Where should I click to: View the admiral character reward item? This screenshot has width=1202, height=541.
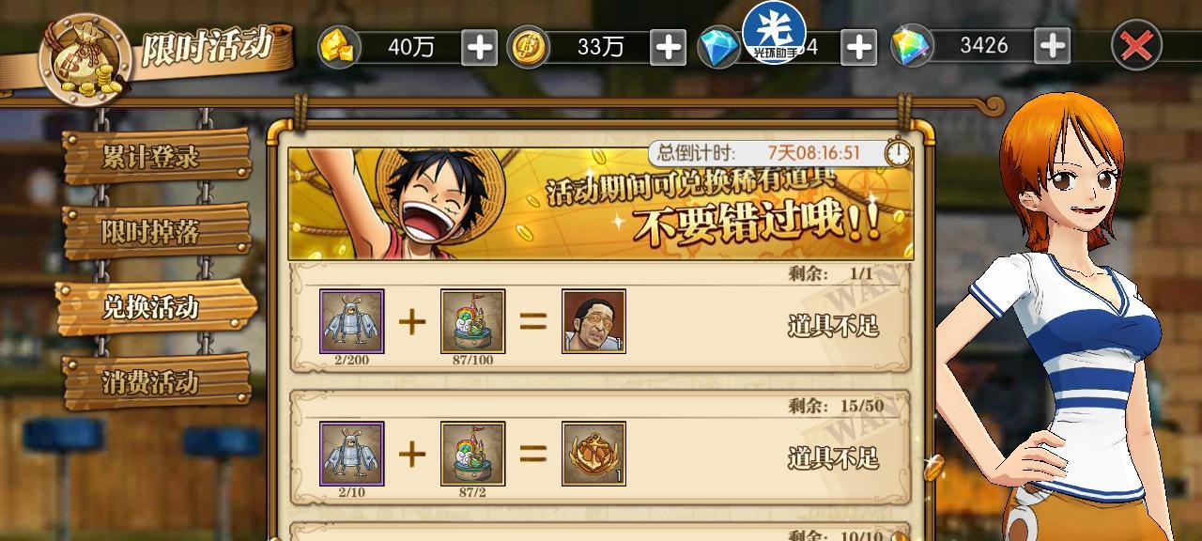pyautogui.click(x=593, y=321)
